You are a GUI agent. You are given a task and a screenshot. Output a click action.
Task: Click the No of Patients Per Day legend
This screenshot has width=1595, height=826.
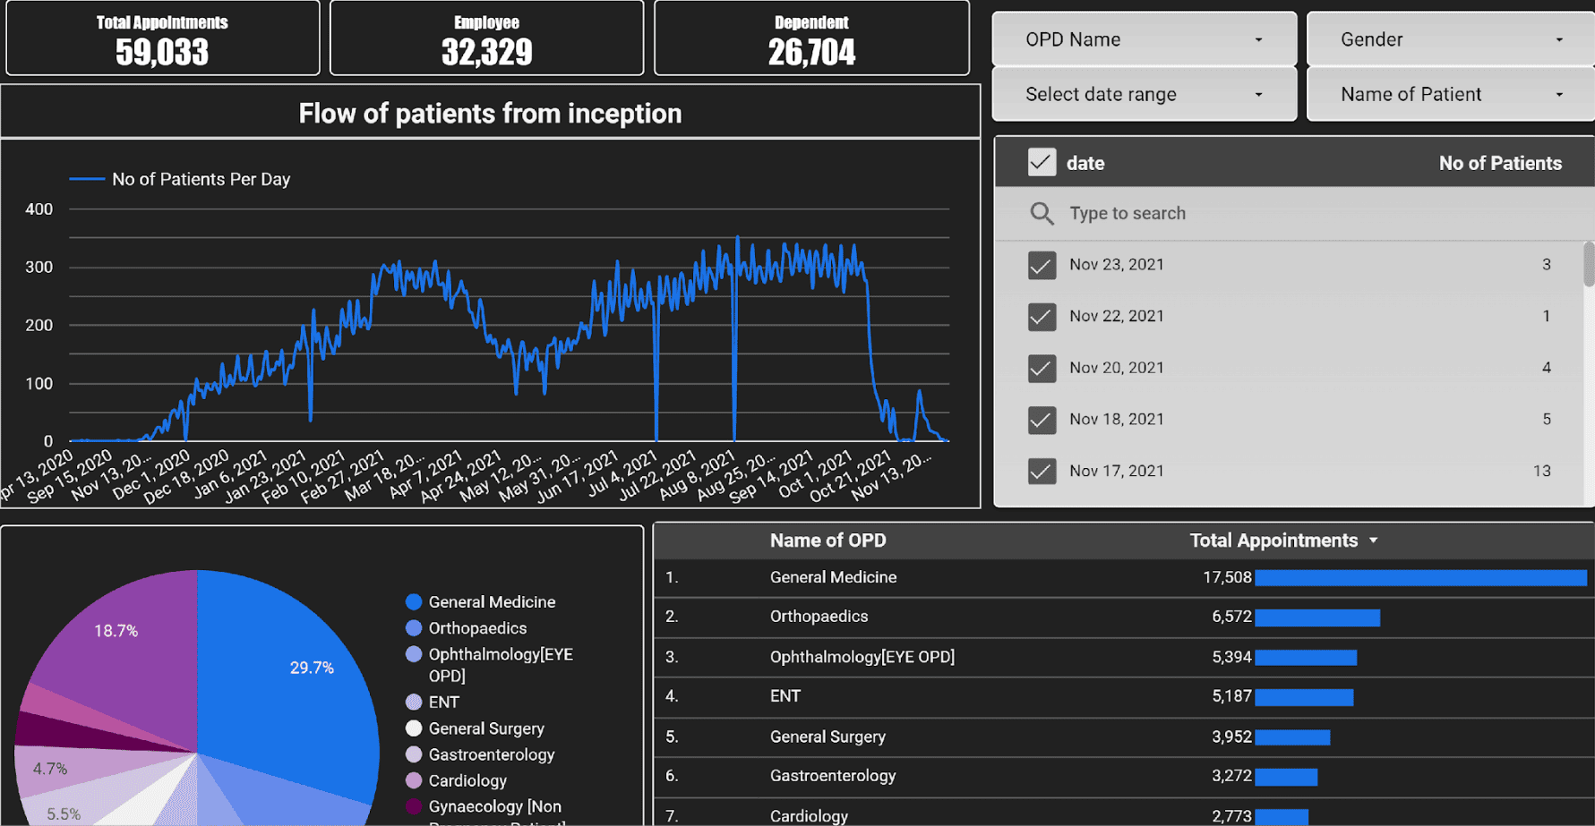[180, 179]
